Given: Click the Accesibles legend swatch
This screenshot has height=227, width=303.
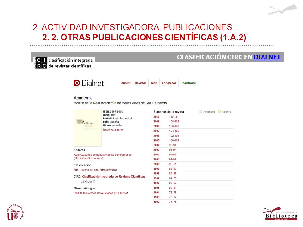Looking at the screenshot, I should pyautogui.click(x=201, y=111).
